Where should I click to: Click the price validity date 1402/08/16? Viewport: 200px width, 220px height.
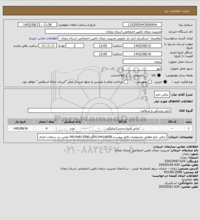click(x=142, y=54)
